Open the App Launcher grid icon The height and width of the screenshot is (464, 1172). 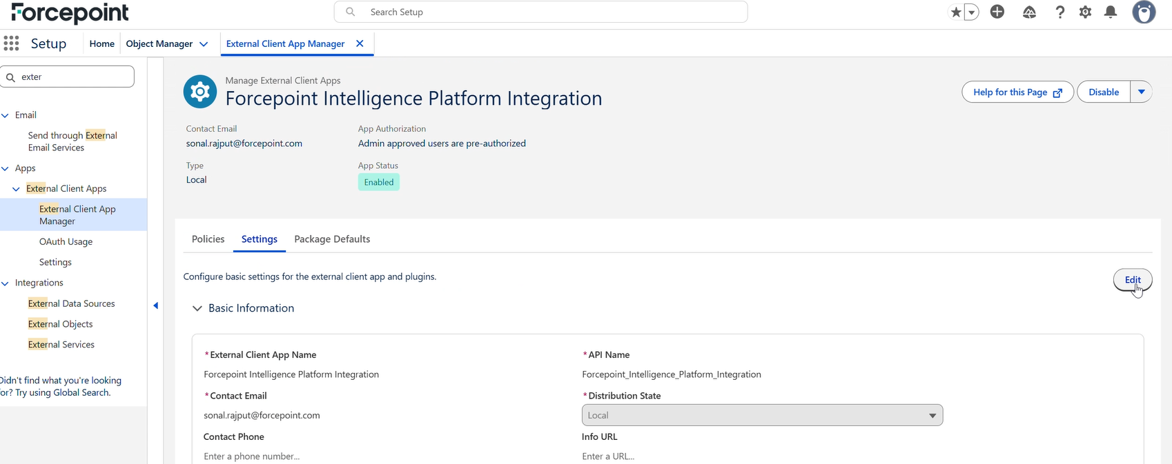[x=11, y=43]
